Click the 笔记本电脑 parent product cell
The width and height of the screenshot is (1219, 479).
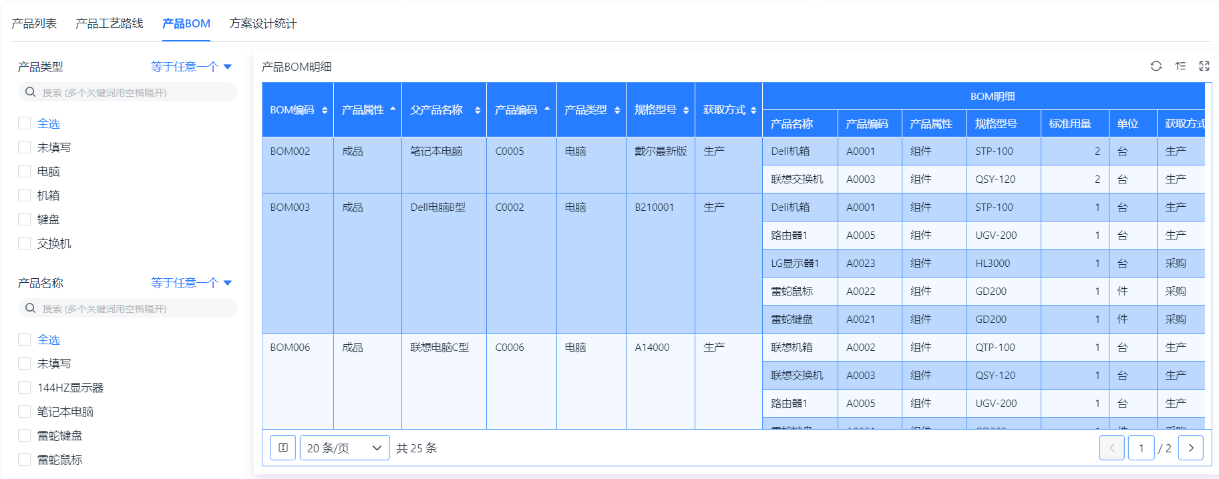pos(444,165)
